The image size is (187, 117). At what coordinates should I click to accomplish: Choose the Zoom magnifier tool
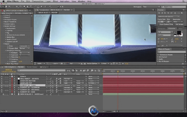[9, 6]
